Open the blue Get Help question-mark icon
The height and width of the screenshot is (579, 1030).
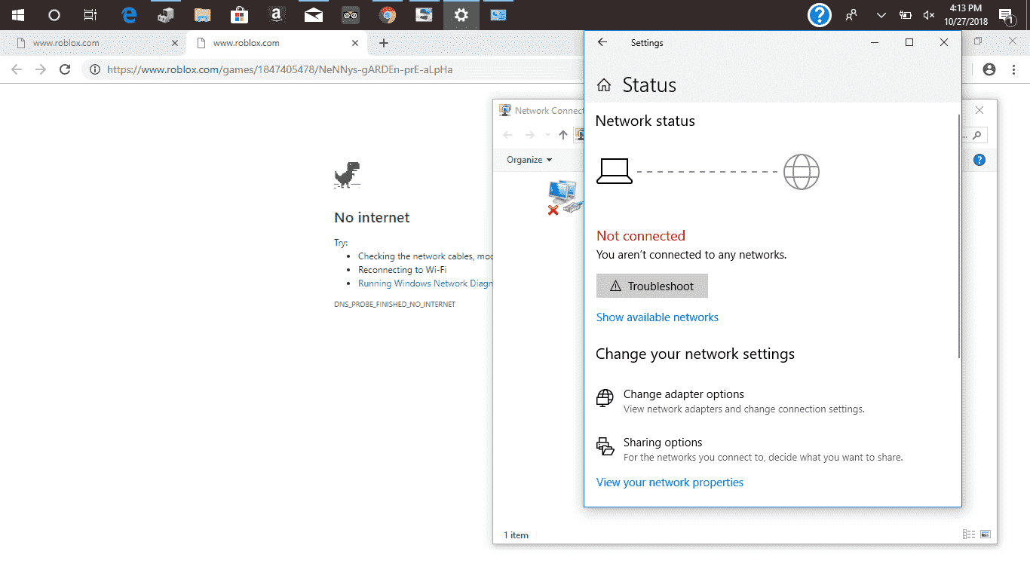[820, 14]
